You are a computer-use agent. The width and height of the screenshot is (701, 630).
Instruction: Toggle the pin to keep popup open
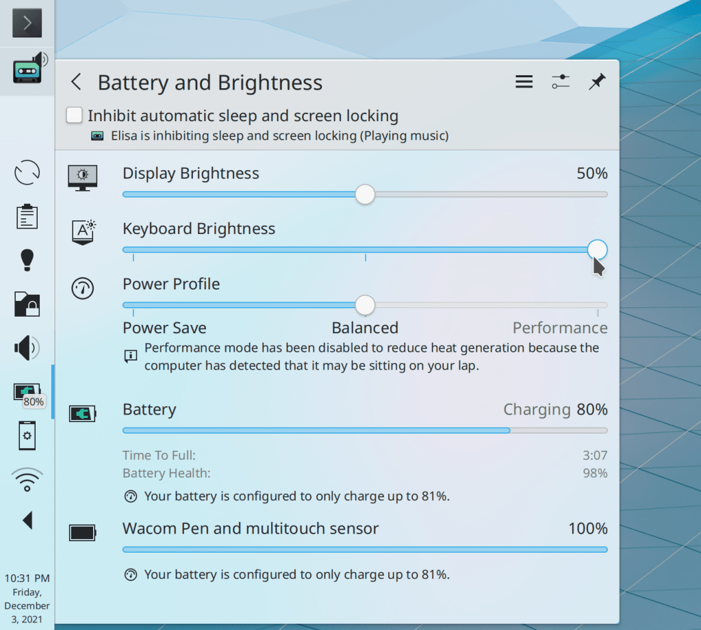pyautogui.click(x=597, y=83)
